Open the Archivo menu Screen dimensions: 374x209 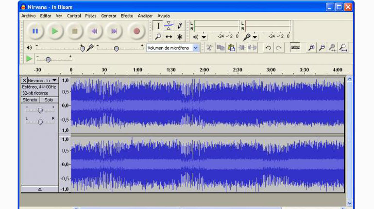[x=28, y=16]
